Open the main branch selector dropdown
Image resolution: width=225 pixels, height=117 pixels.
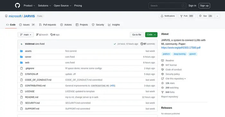pyautogui.click(x=25, y=35)
